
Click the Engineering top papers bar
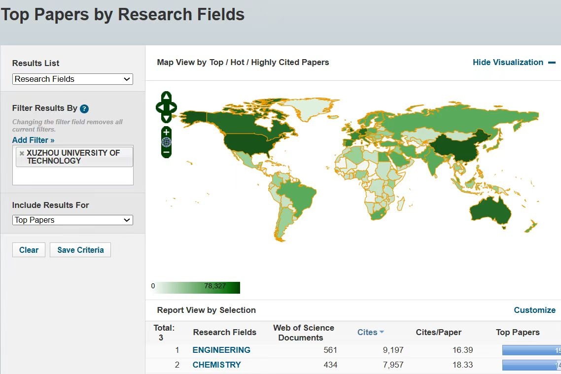pos(531,350)
